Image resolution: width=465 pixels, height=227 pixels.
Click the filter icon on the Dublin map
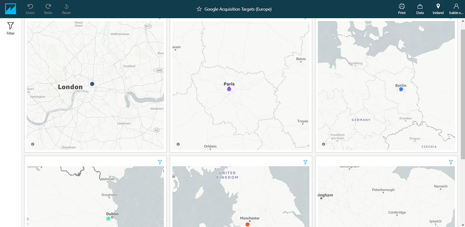[x=160, y=162]
